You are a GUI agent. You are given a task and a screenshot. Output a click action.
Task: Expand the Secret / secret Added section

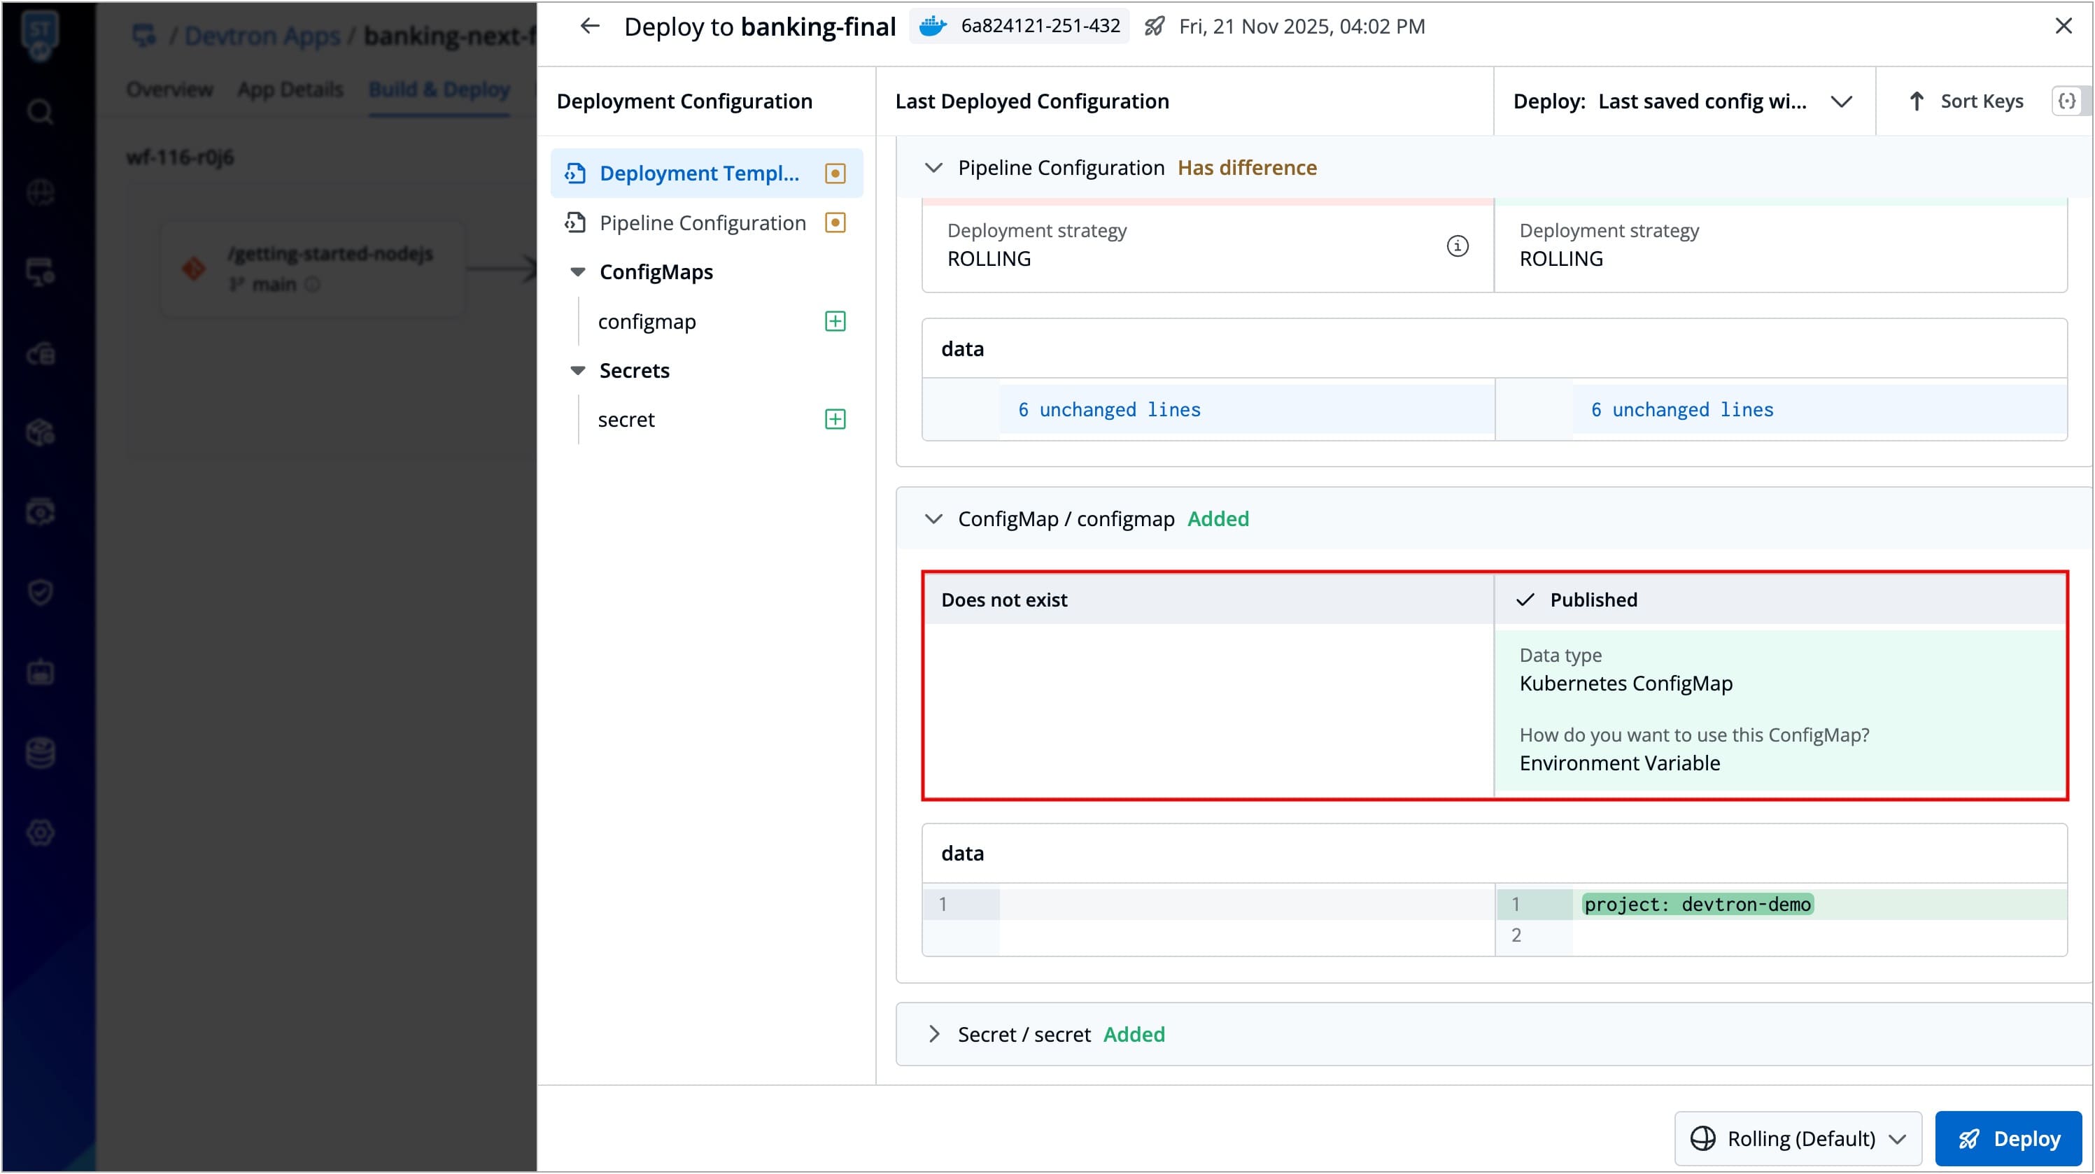(933, 1034)
